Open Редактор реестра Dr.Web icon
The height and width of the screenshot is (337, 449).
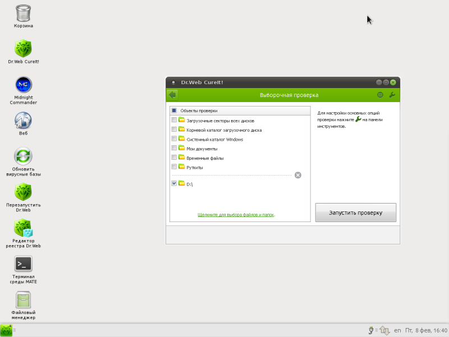click(24, 233)
